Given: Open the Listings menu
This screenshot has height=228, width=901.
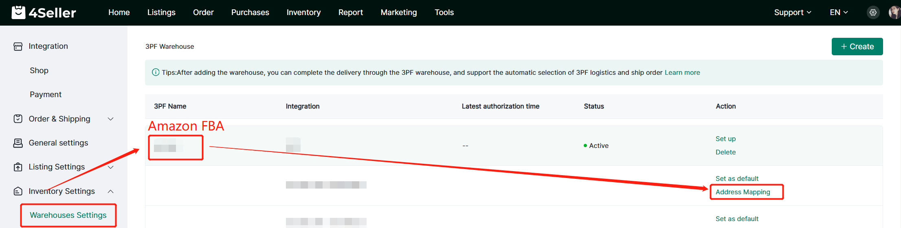Looking at the screenshot, I should tap(161, 13).
